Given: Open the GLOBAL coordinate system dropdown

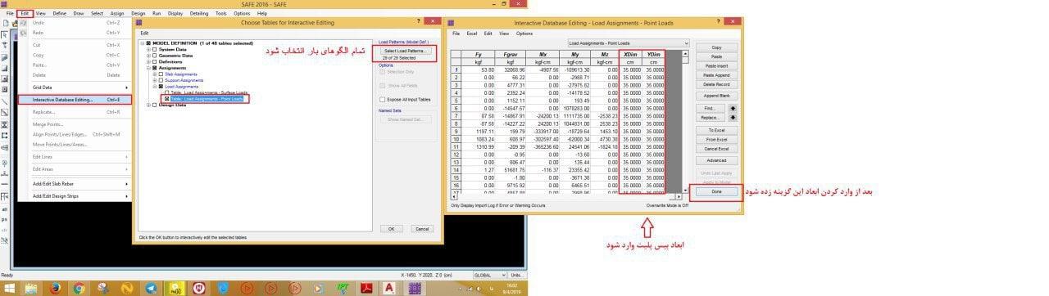Looking at the screenshot, I should pos(490,275).
